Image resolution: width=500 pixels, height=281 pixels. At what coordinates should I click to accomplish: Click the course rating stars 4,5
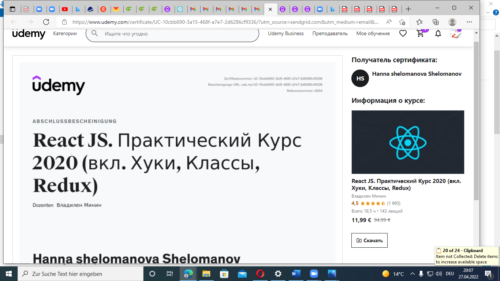(x=373, y=203)
